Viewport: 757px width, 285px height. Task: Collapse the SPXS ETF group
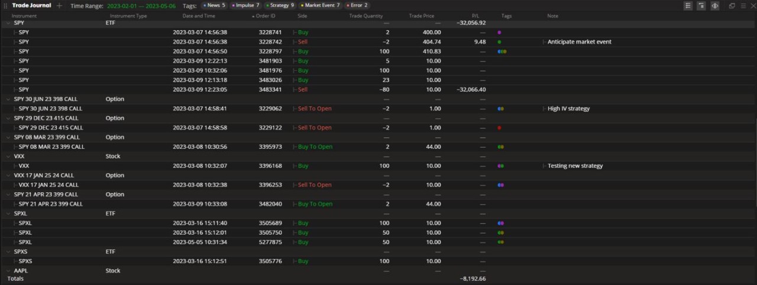pyautogui.click(x=8, y=251)
